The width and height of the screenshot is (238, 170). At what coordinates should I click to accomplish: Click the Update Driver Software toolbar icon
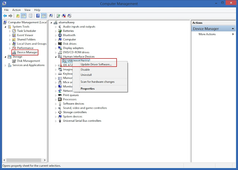click(x=58, y=16)
